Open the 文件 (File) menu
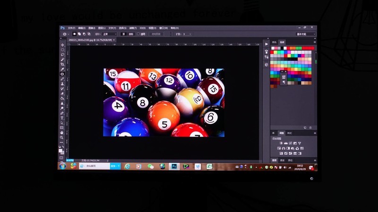The height and width of the screenshot is (212, 378). pyautogui.click(x=71, y=28)
